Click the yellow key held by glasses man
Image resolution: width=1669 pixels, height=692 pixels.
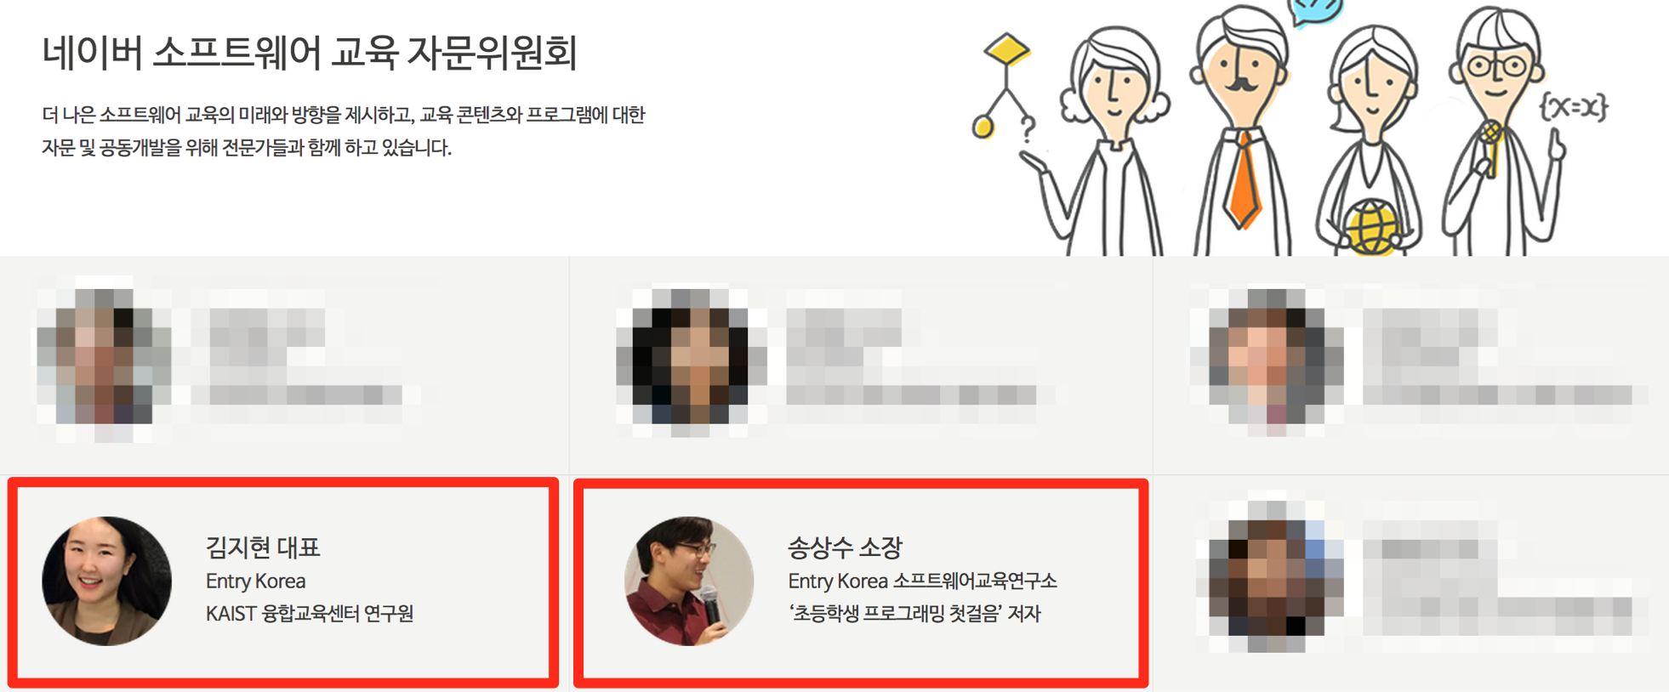(1490, 147)
